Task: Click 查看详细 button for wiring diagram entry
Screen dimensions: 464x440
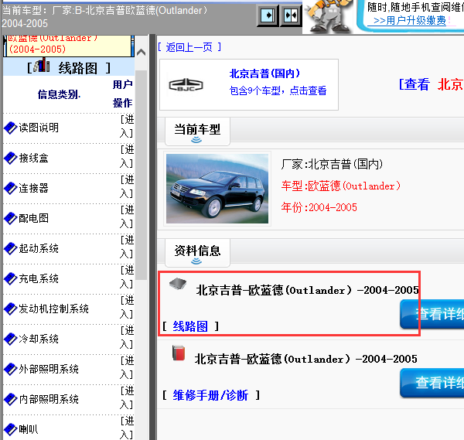Action: [x=432, y=314]
